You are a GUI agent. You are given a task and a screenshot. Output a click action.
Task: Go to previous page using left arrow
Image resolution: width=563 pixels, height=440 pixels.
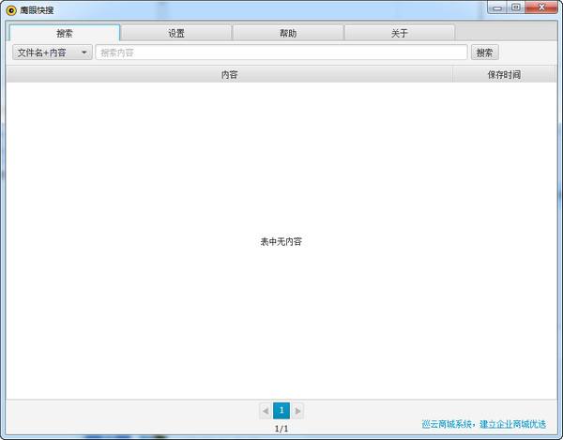coord(266,411)
